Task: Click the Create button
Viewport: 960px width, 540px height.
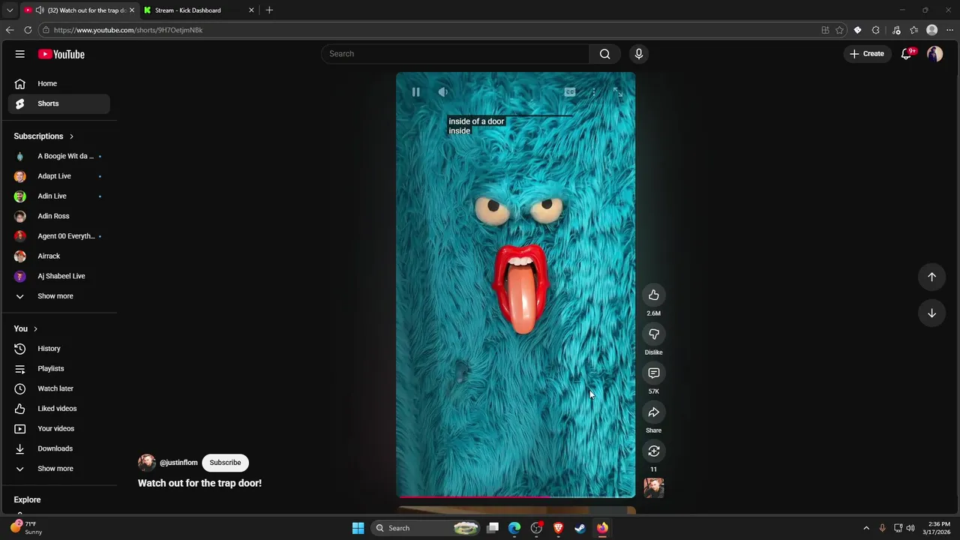Action: click(x=867, y=54)
